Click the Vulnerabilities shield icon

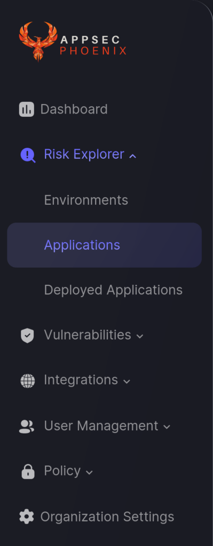(x=27, y=336)
